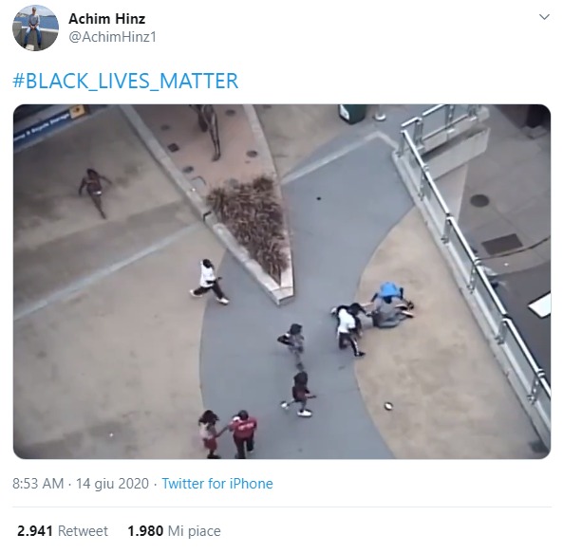The image size is (563, 553).
Task: View the 2.941 retweet count
Action: point(35,531)
